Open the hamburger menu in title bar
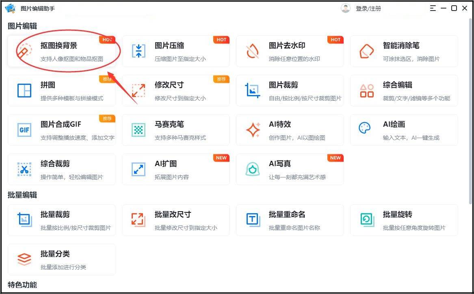This screenshot has width=474, height=294. pyautogui.click(x=433, y=8)
